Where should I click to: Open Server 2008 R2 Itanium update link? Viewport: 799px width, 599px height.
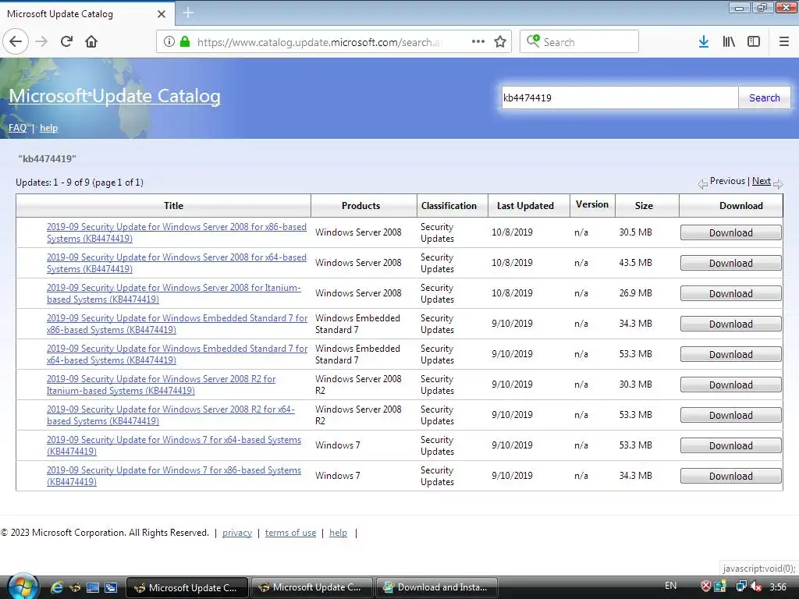[161, 385]
